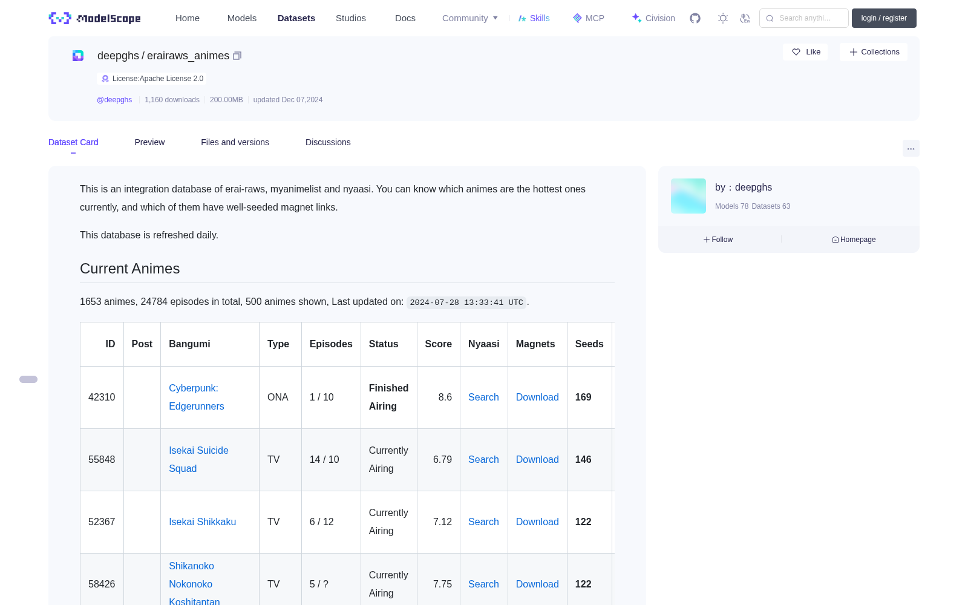This screenshot has height=605, width=968.
Task: Open the Docs nav item
Action: pyautogui.click(x=405, y=18)
